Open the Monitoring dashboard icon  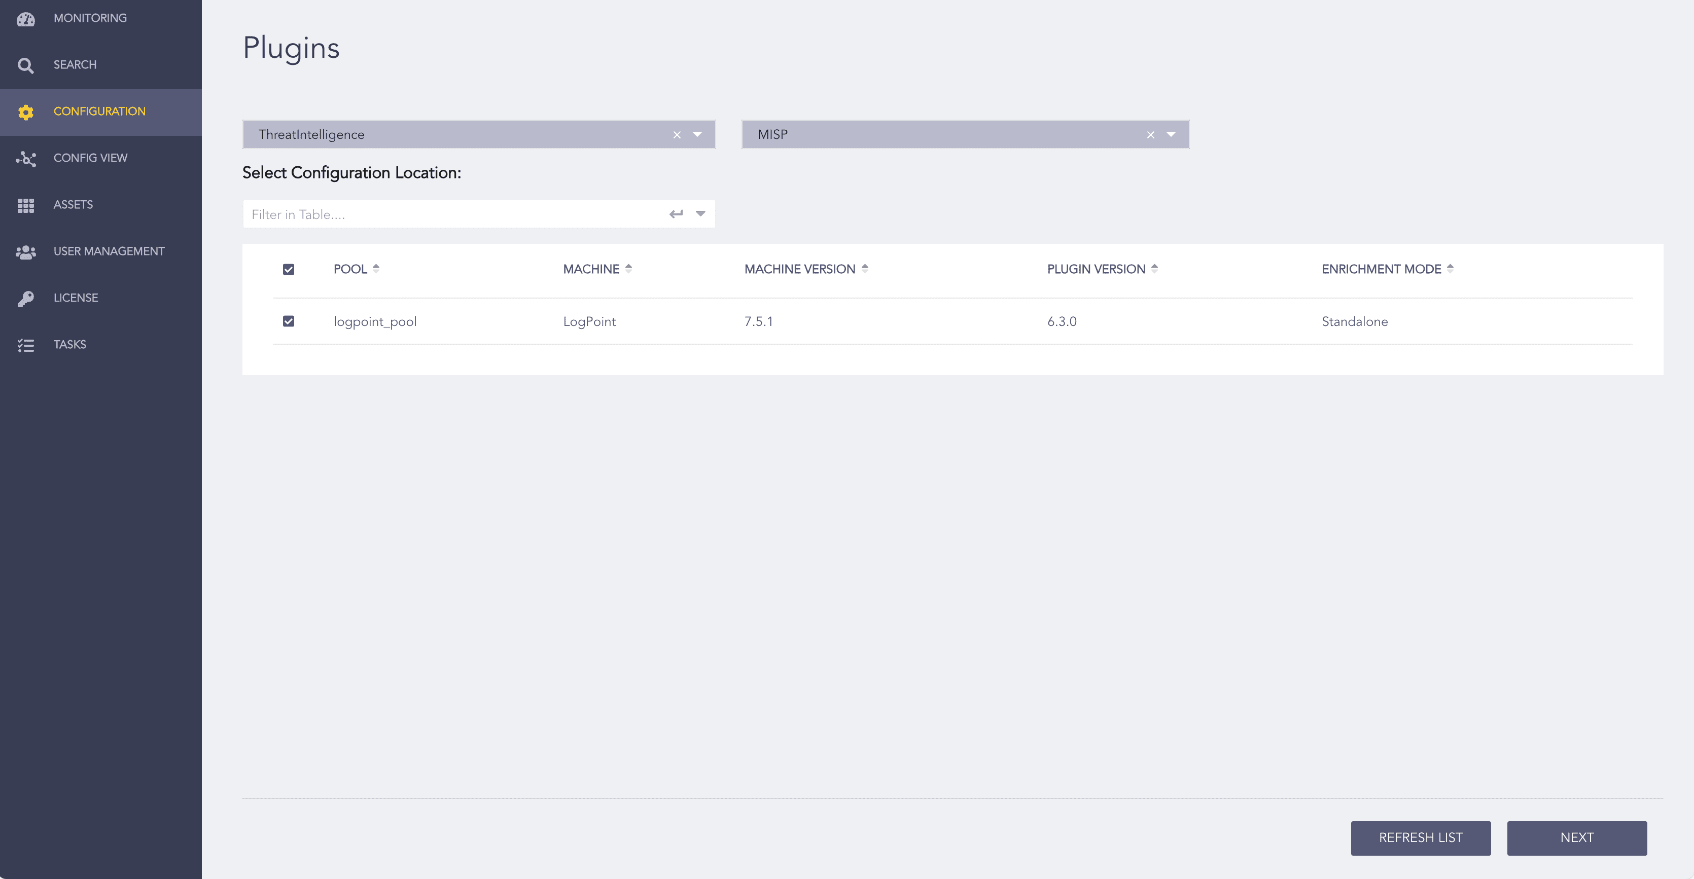click(26, 19)
